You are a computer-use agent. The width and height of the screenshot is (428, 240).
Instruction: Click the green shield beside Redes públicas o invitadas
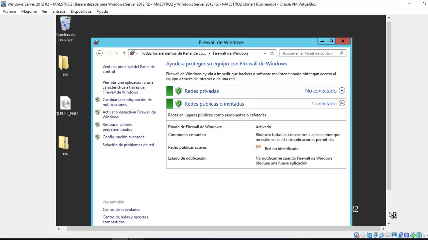(x=179, y=104)
